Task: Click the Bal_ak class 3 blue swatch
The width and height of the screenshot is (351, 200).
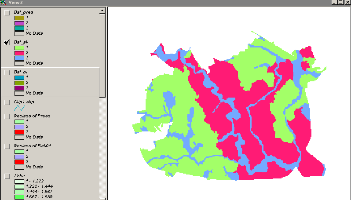Action: (x=19, y=58)
